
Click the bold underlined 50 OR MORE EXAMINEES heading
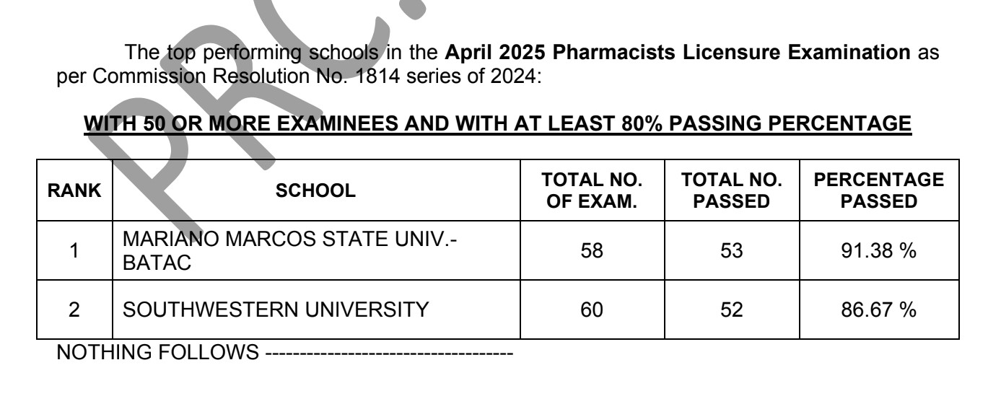point(498,123)
